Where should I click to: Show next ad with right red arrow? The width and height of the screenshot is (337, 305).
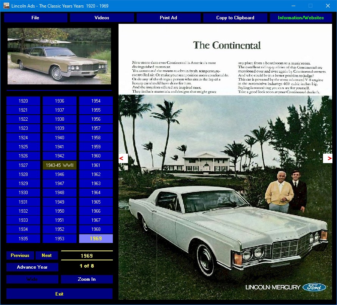(328, 158)
